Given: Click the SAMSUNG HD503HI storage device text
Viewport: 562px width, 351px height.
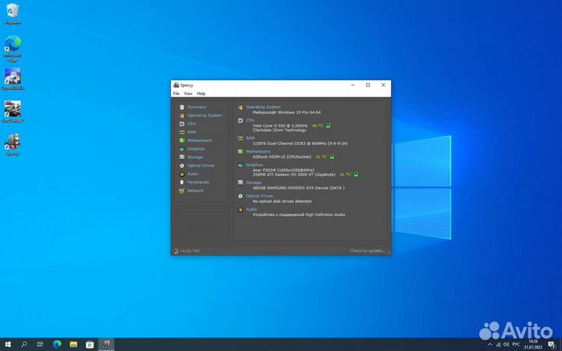Looking at the screenshot, I should [x=298, y=188].
